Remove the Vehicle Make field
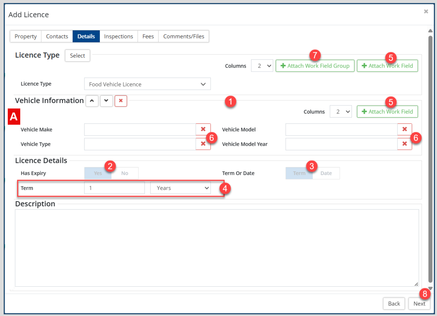This screenshot has height=316, width=437. 203,129
